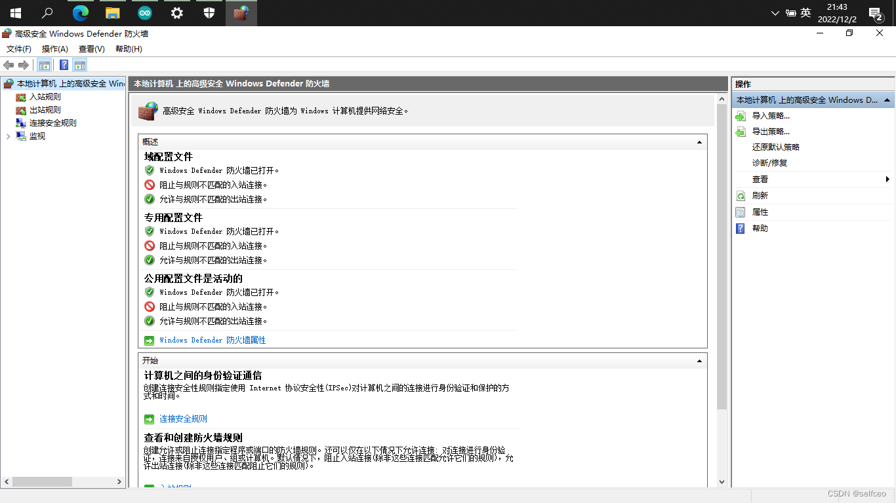Click the center pane scroll up arrow
This screenshot has height=503, width=896.
(722, 100)
